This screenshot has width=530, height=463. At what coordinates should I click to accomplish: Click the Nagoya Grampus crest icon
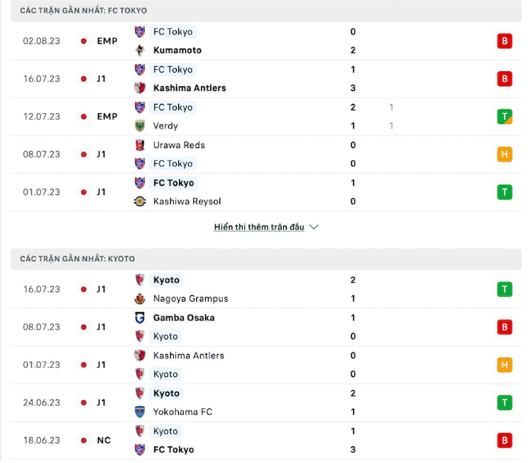point(140,299)
